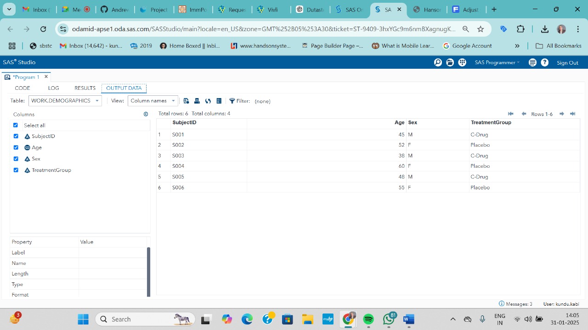Open the Google Account bookmark
This screenshot has width=588, height=330.
(467, 46)
